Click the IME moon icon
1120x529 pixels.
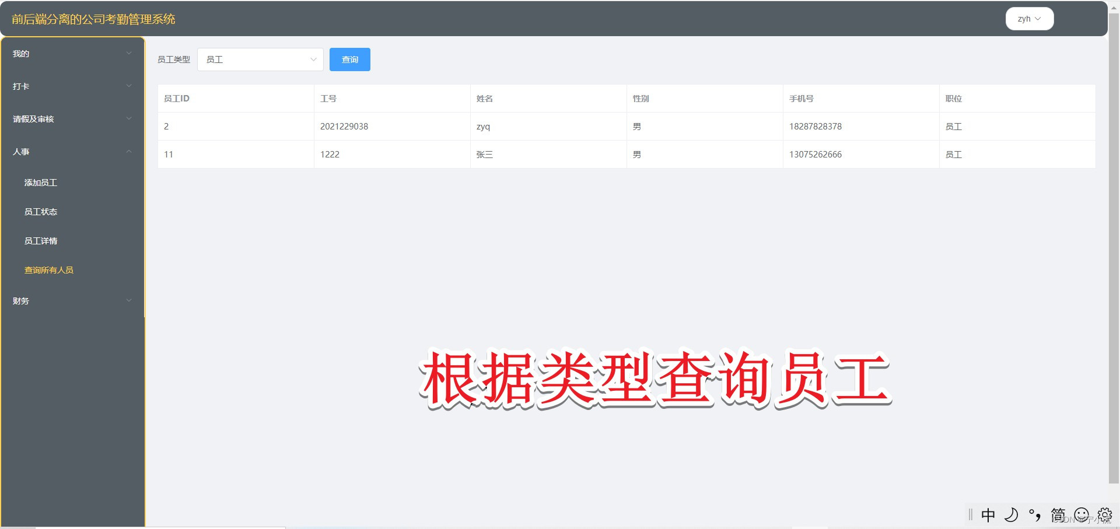[1011, 515]
